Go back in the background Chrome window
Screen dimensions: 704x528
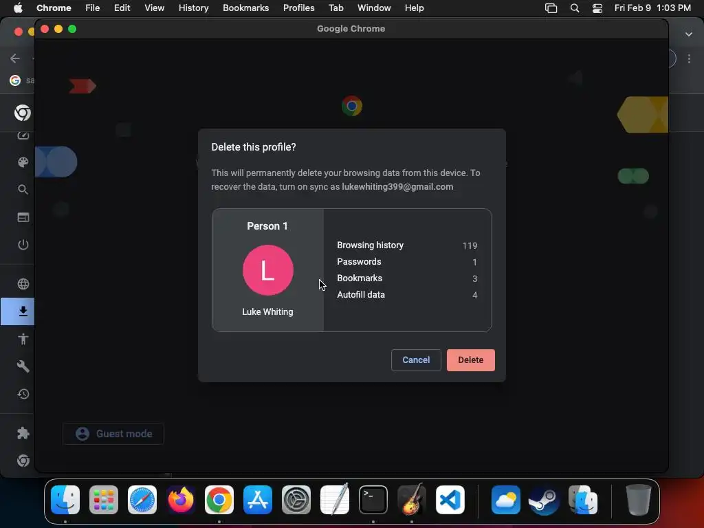[15, 58]
